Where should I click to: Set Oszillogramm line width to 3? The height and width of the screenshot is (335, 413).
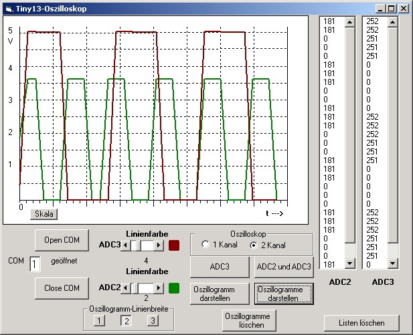153,320
